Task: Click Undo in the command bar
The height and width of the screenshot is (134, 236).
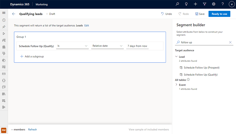Action: pos(167,14)
